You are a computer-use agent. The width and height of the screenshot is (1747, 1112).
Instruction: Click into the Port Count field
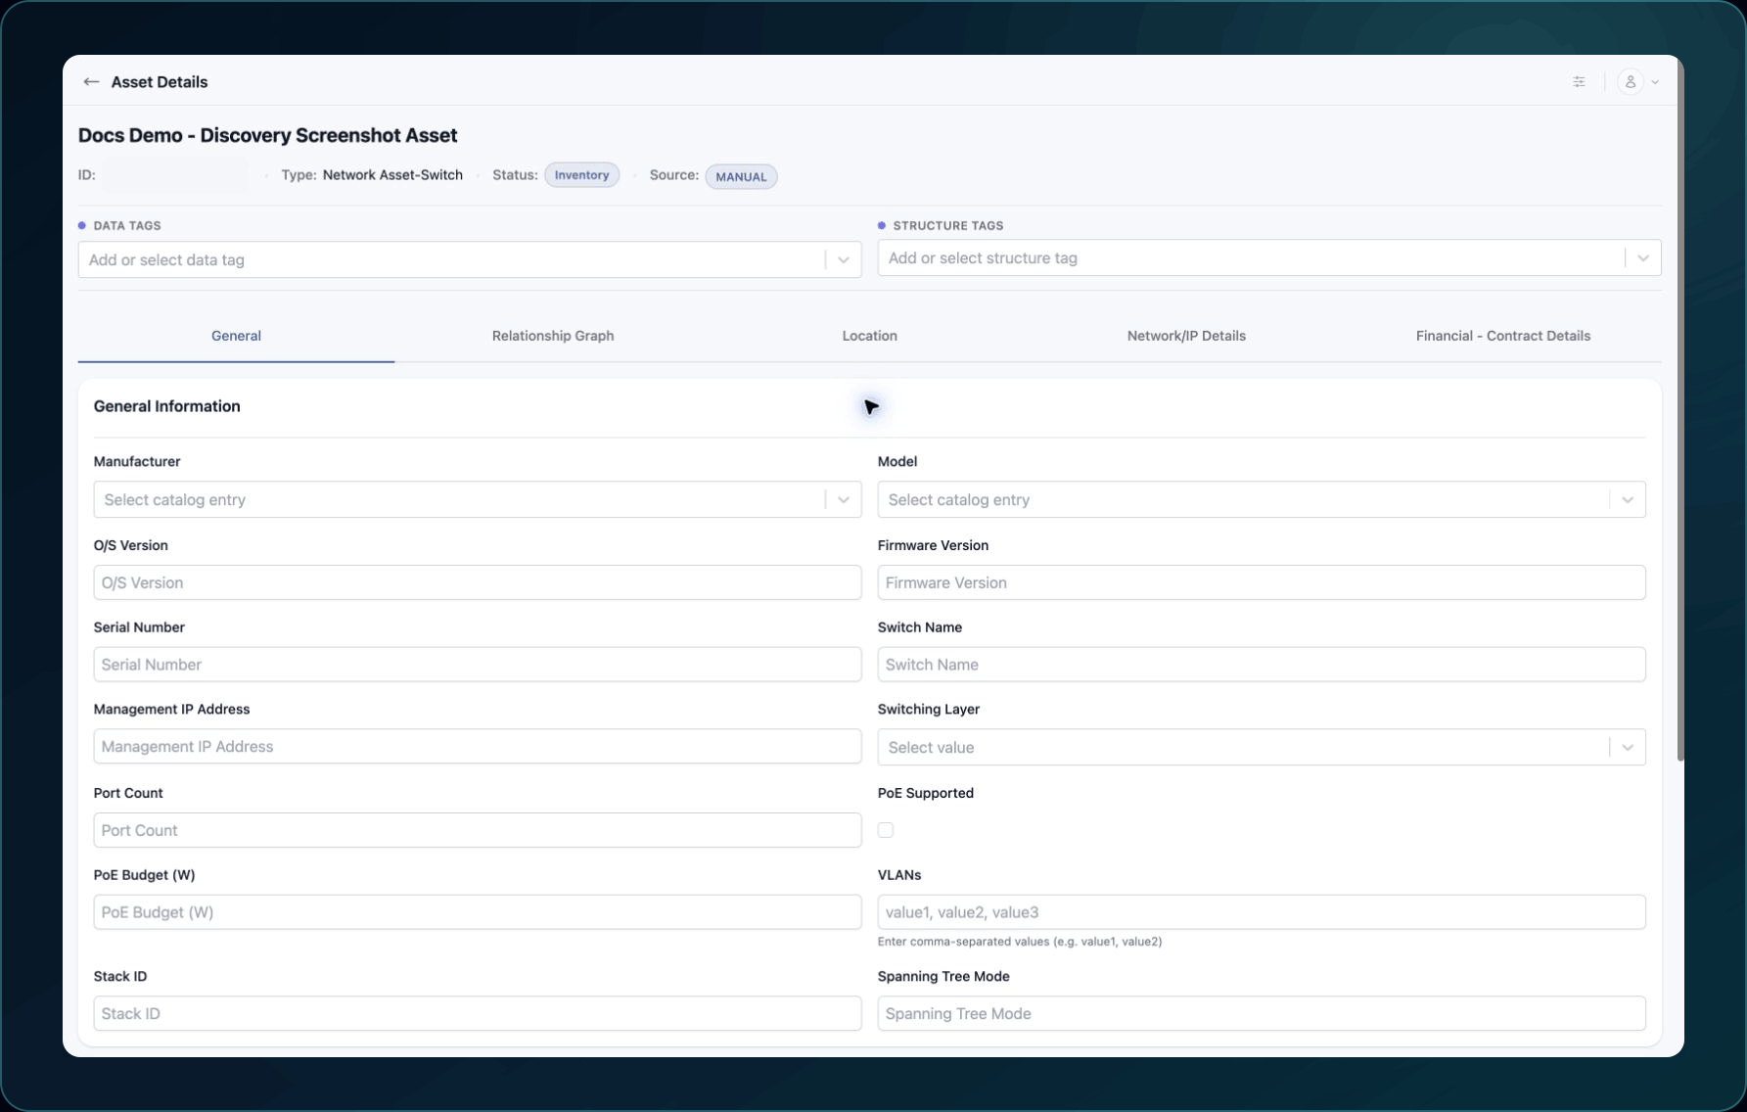478,830
